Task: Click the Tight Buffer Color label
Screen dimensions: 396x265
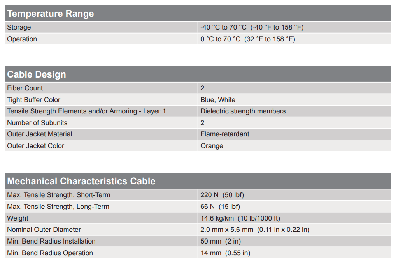Action: point(33,100)
